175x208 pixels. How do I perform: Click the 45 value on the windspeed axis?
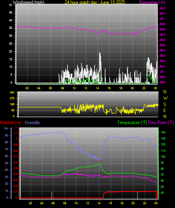pos(11,13)
